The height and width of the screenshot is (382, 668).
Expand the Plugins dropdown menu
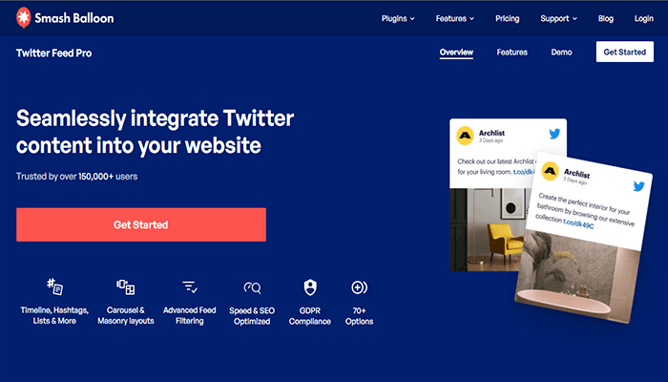coord(398,18)
